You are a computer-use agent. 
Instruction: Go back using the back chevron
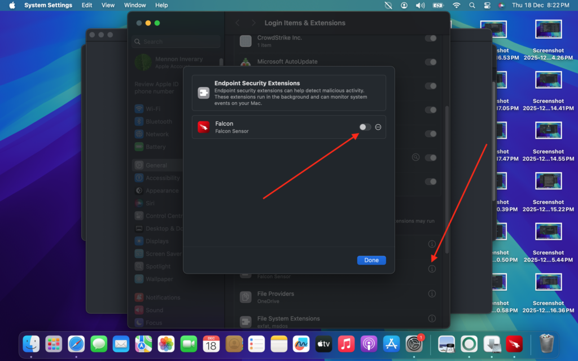[x=238, y=23]
